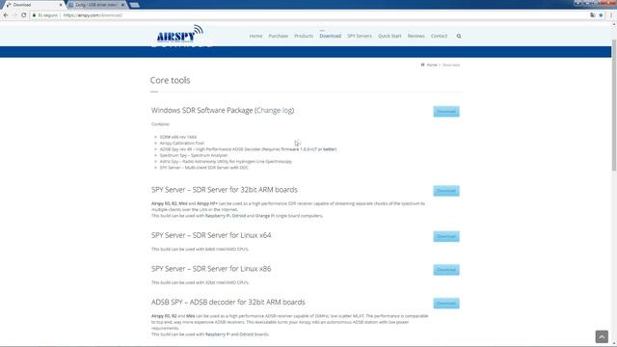The image size is (617, 347).
Task: Open the Quick Start nav menu item
Action: [x=389, y=36]
